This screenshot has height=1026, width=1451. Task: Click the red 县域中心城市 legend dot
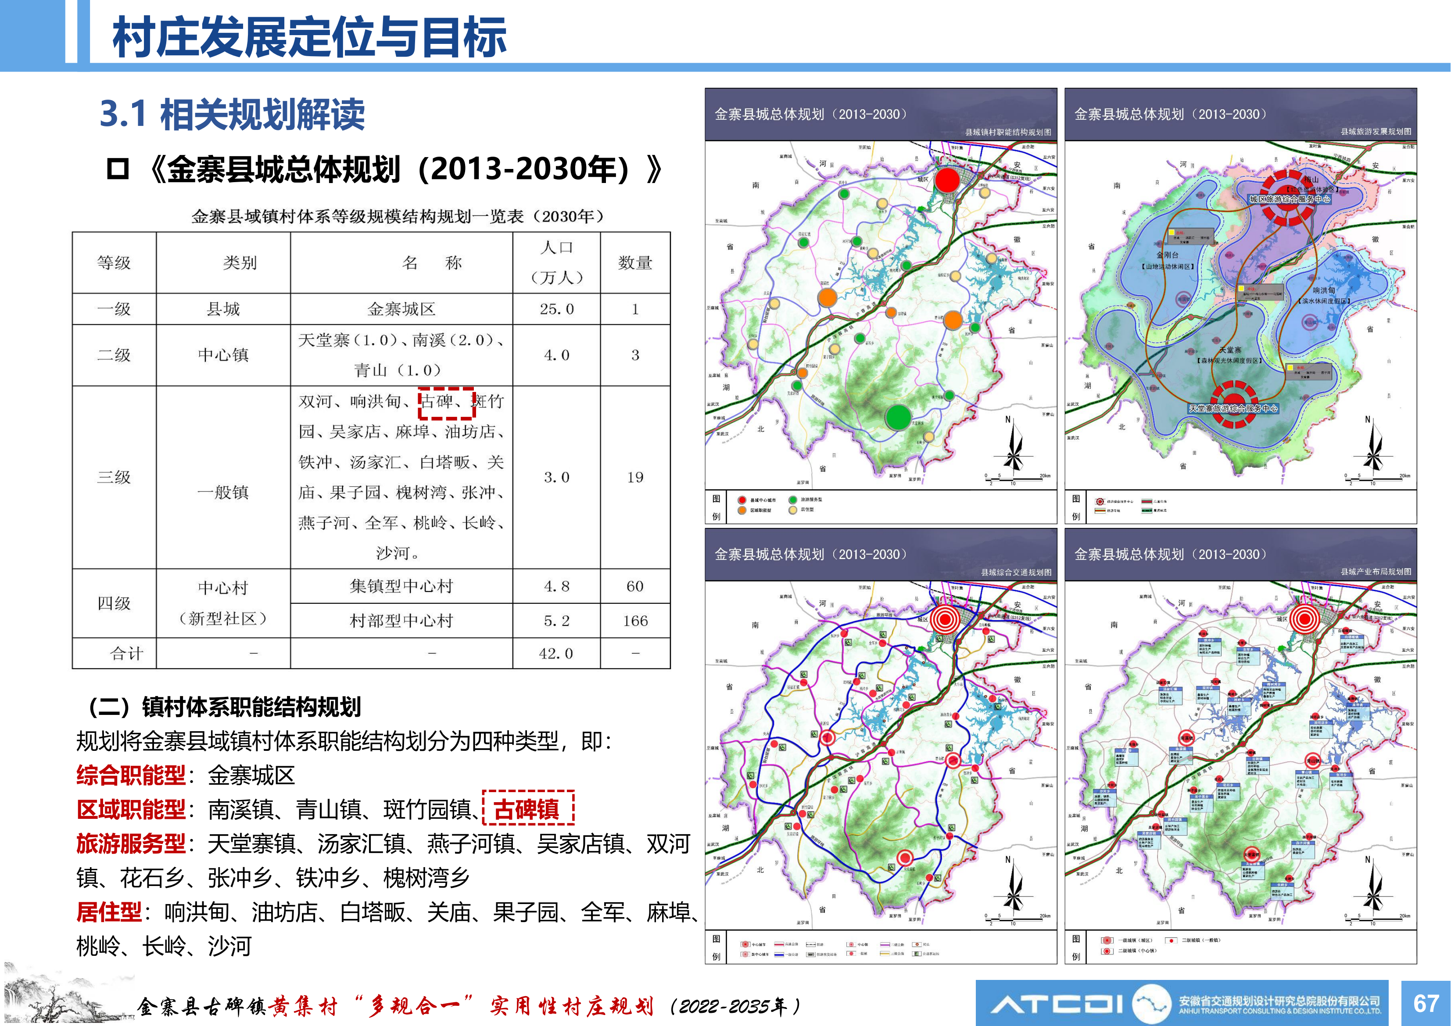pyautogui.click(x=742, y=500)
